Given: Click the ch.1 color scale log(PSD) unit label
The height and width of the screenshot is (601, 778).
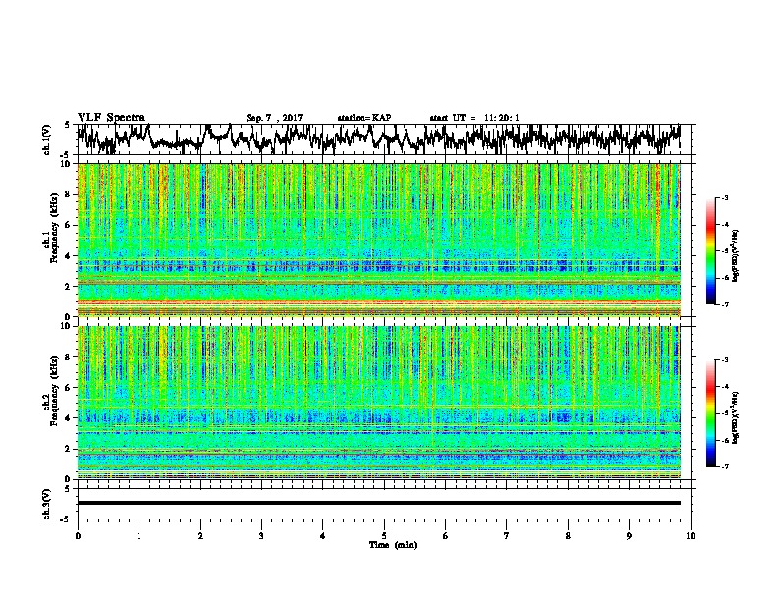Looking at the screenshot, I should (x=736, y=256).
